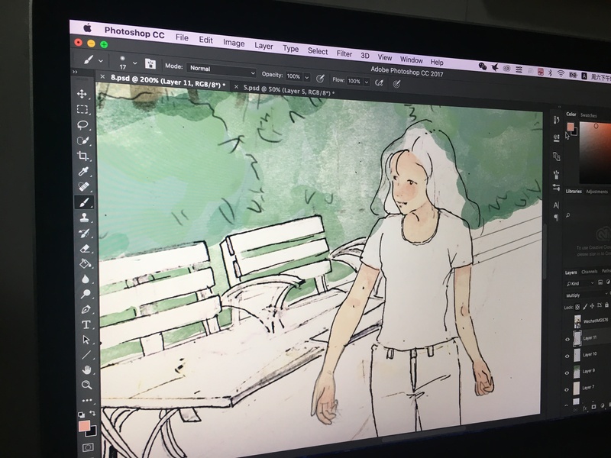Viewport: 611px width, 458px height.
Task: Open the Clone Source panel icon
Action: pos(557,156)
